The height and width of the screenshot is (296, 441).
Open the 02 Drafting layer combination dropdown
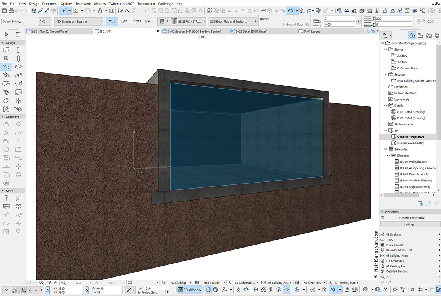410,234
